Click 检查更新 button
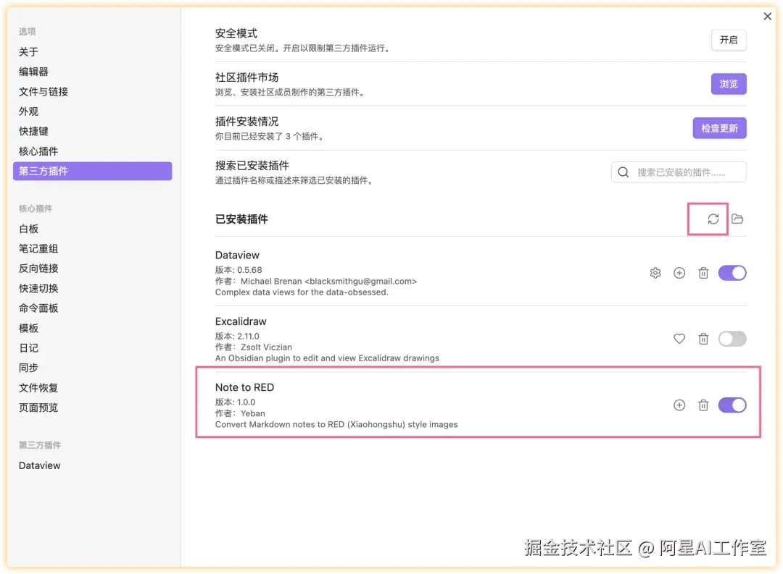Viewport: 783px width, 574px height. coord(720,128)
